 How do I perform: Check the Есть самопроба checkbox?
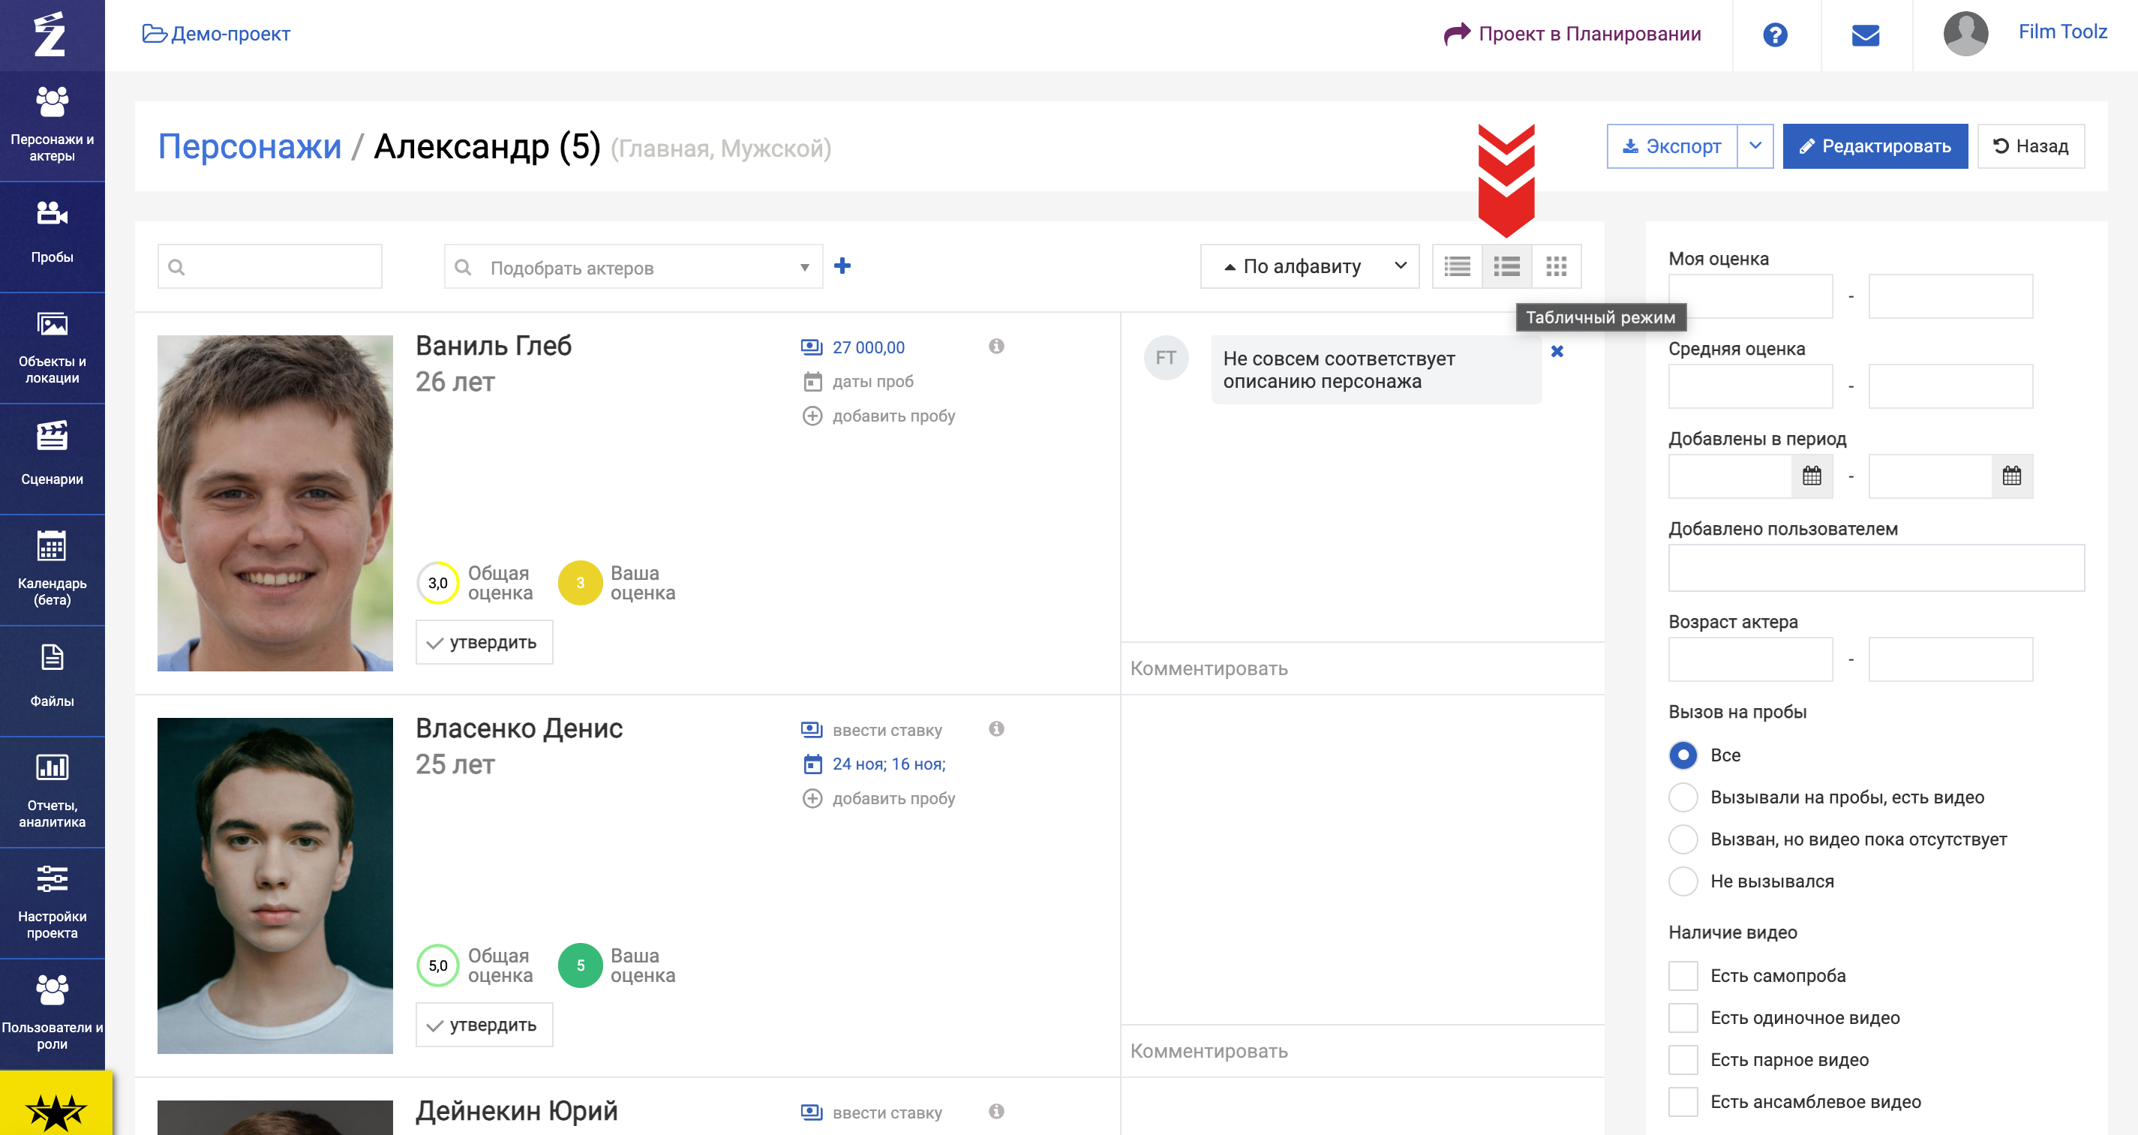point(1683,976)
